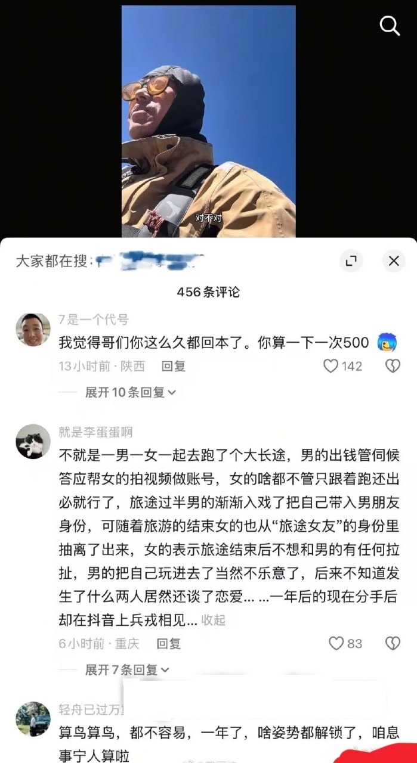Expand the comments panel to fullscreen
Screen dimensions: 417x763
(x=351, y=260)
